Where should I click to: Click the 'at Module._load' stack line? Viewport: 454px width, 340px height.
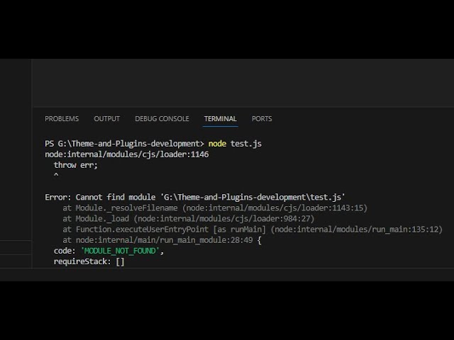coord(189,219)
